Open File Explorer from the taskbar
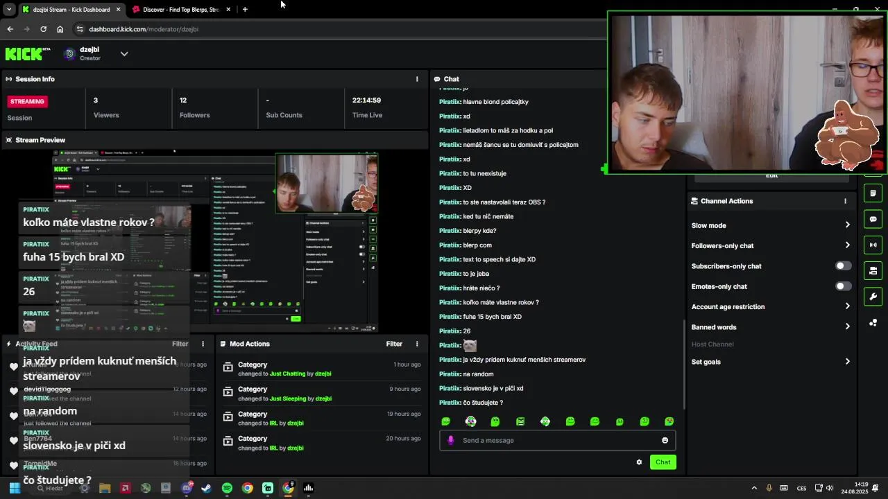 click(105, 488)
